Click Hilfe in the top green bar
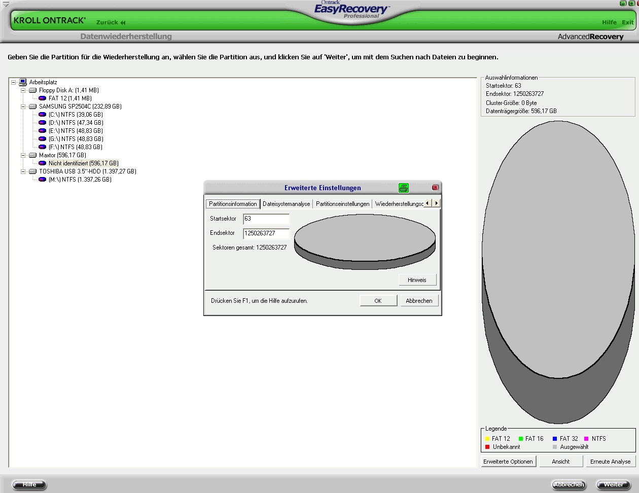 [x=610, y=22]
